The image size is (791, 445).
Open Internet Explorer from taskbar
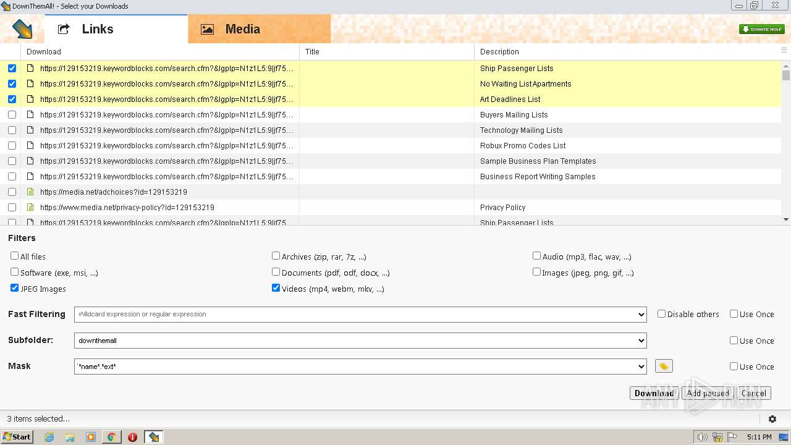49,437
